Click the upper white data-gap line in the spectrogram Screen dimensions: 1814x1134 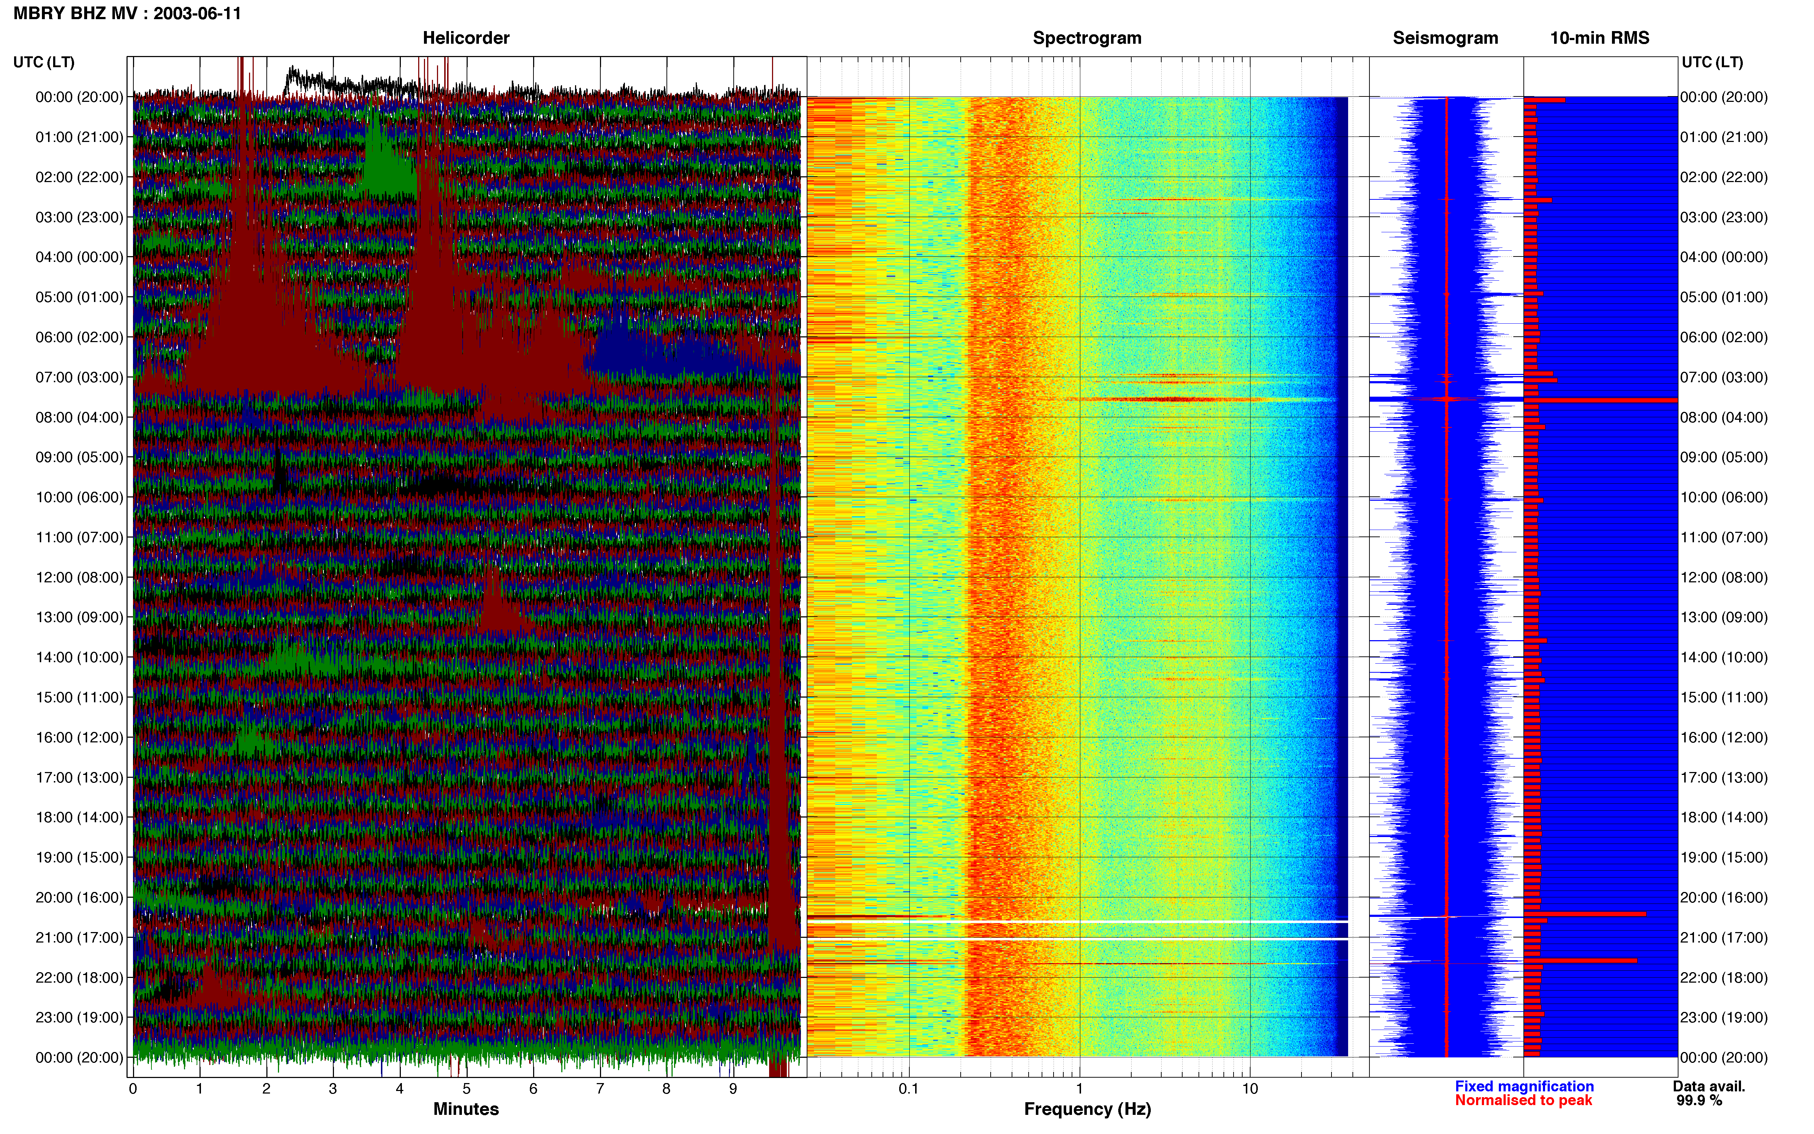click(x=1077, y=922)
